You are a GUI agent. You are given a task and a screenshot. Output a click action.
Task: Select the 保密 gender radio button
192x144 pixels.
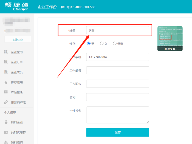click(x=115, y=43)
